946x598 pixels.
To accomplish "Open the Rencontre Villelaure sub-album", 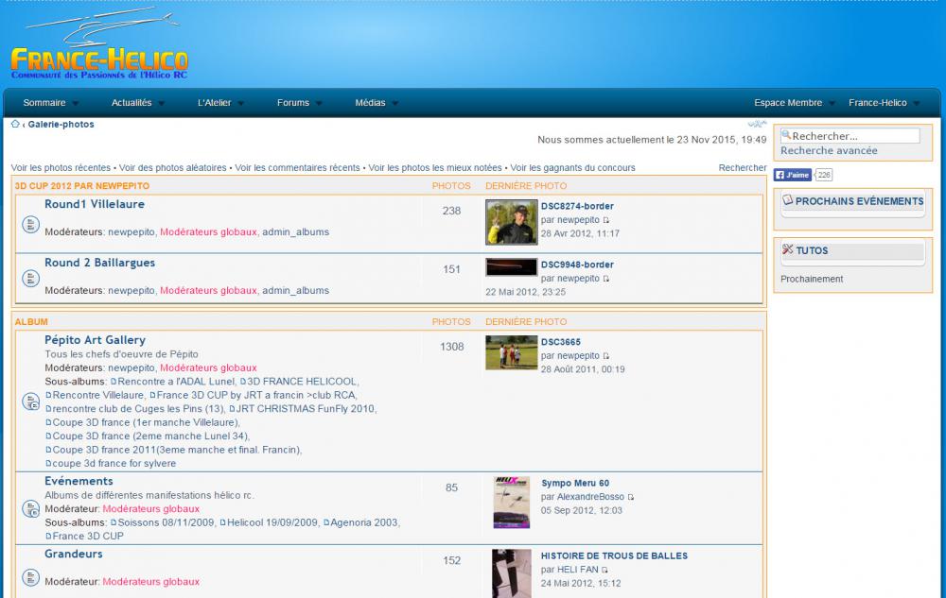I will point(97,395).
